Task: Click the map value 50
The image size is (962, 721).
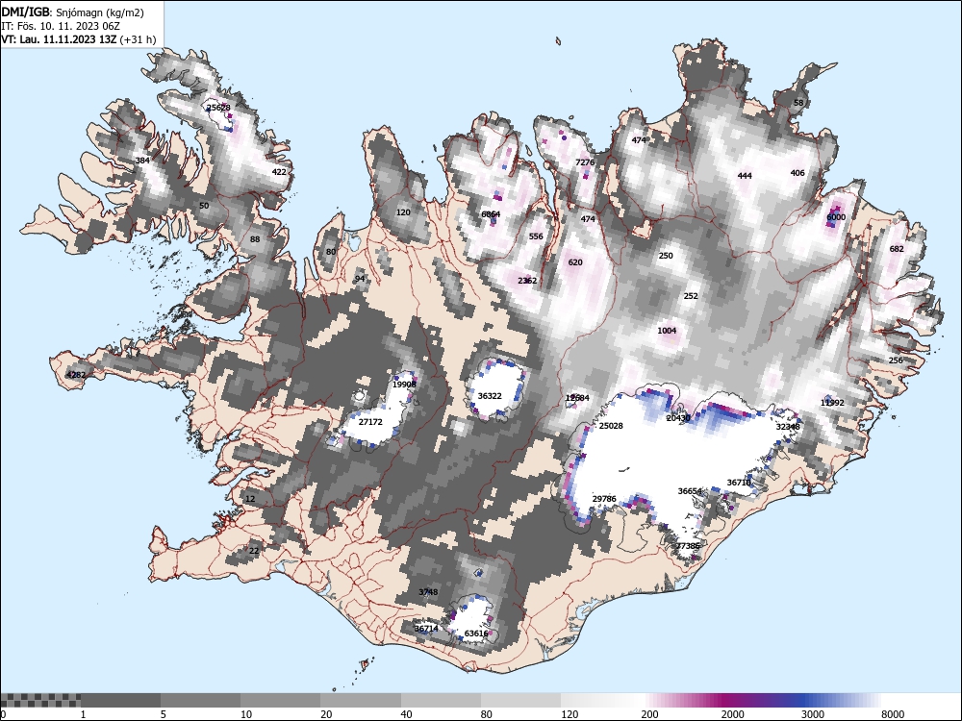Action: click(x=204, y=206)
